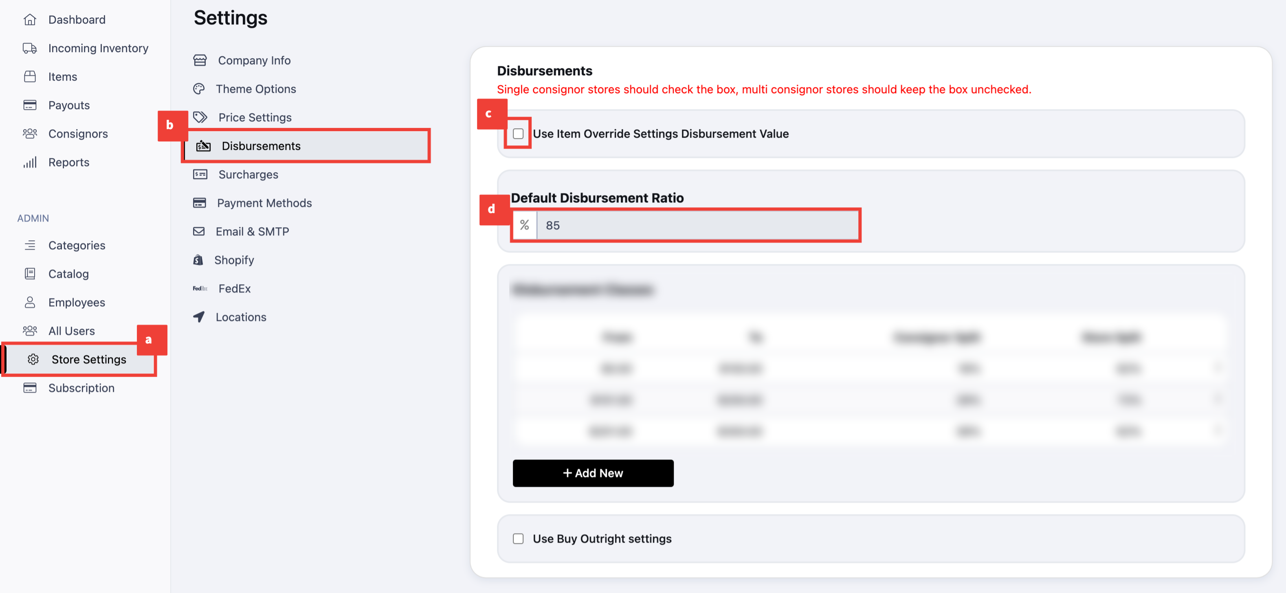The image size is (1286, 593).
Task: Enable the Use Buy Outright settings checkbox
Action: (518, 538)
